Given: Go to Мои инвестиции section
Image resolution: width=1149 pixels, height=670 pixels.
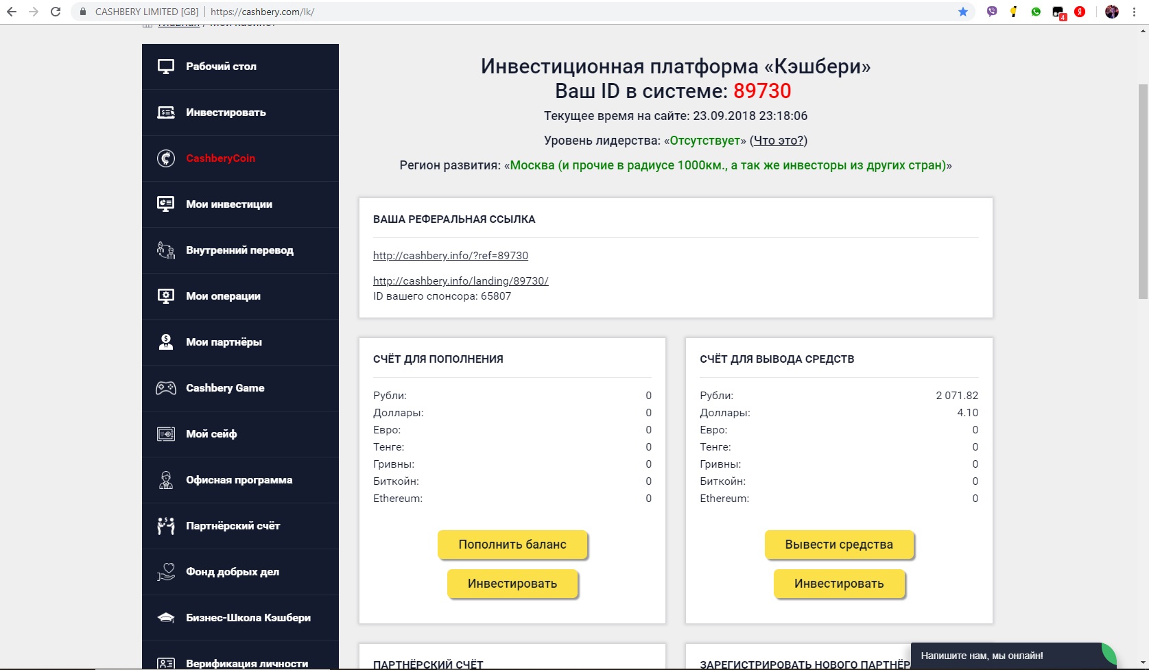Looking at the screenshot, I should (240, 204).
